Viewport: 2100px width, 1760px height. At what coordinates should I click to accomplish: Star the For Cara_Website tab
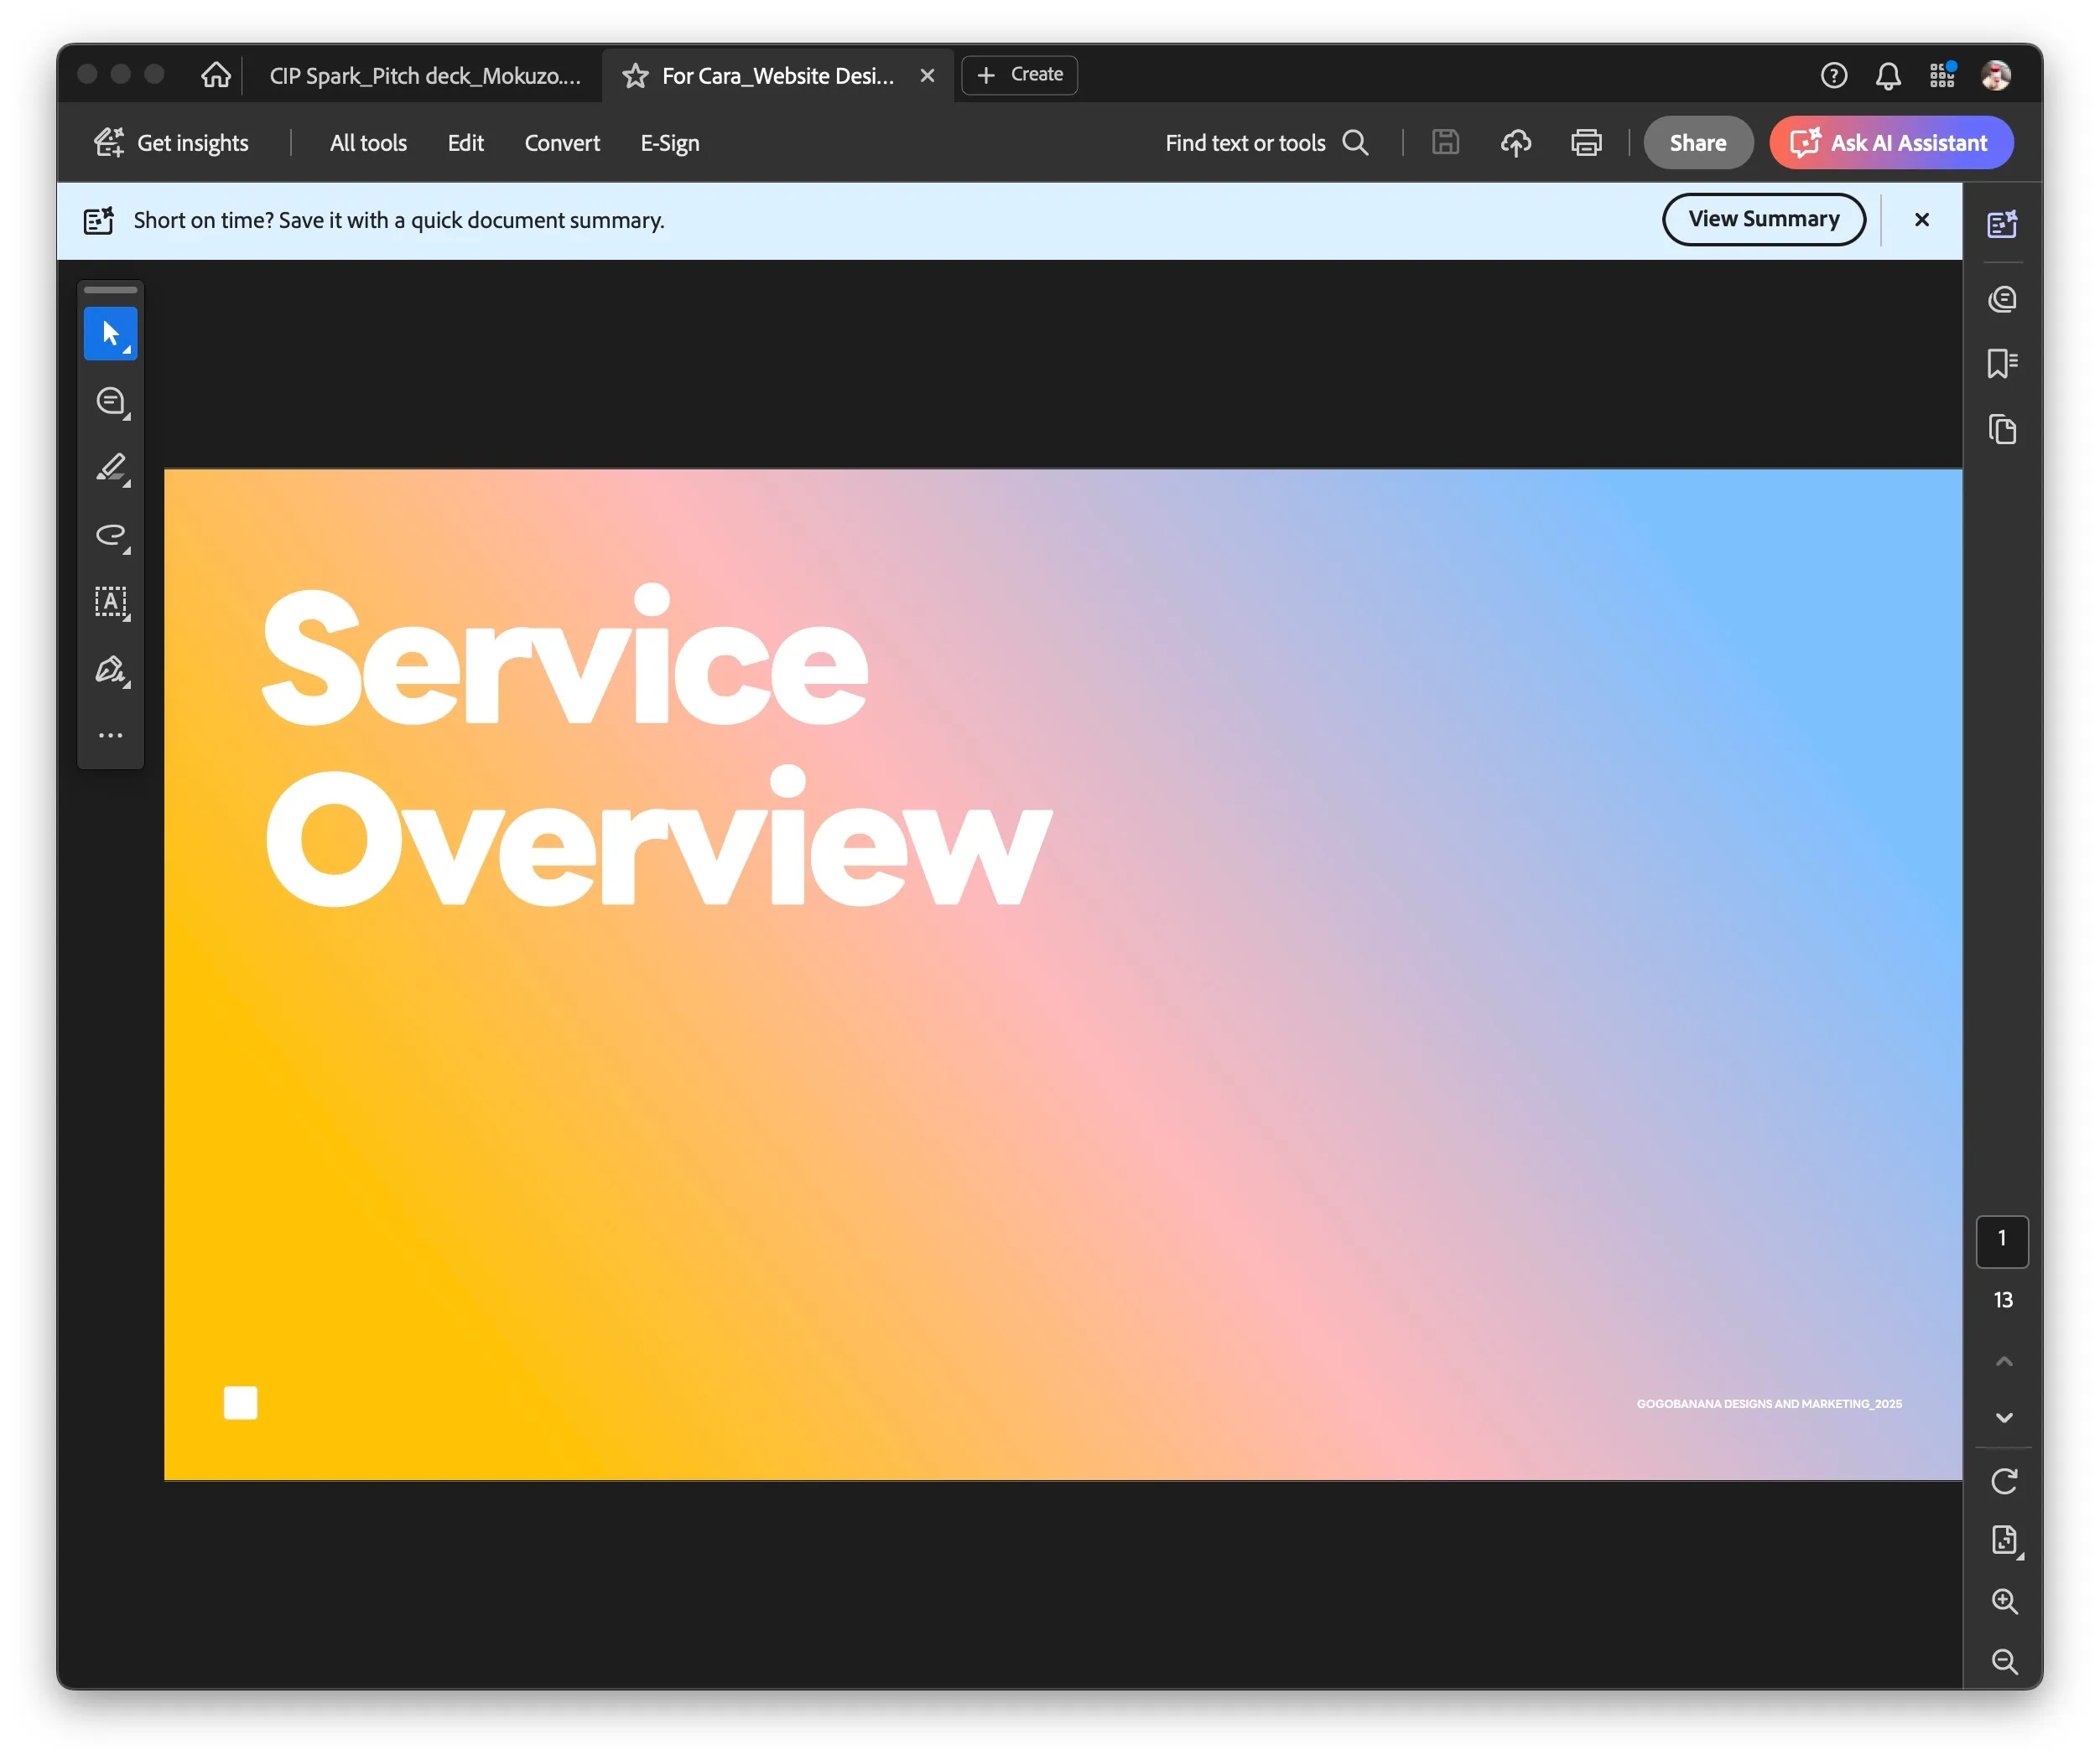tap(635, 76)
